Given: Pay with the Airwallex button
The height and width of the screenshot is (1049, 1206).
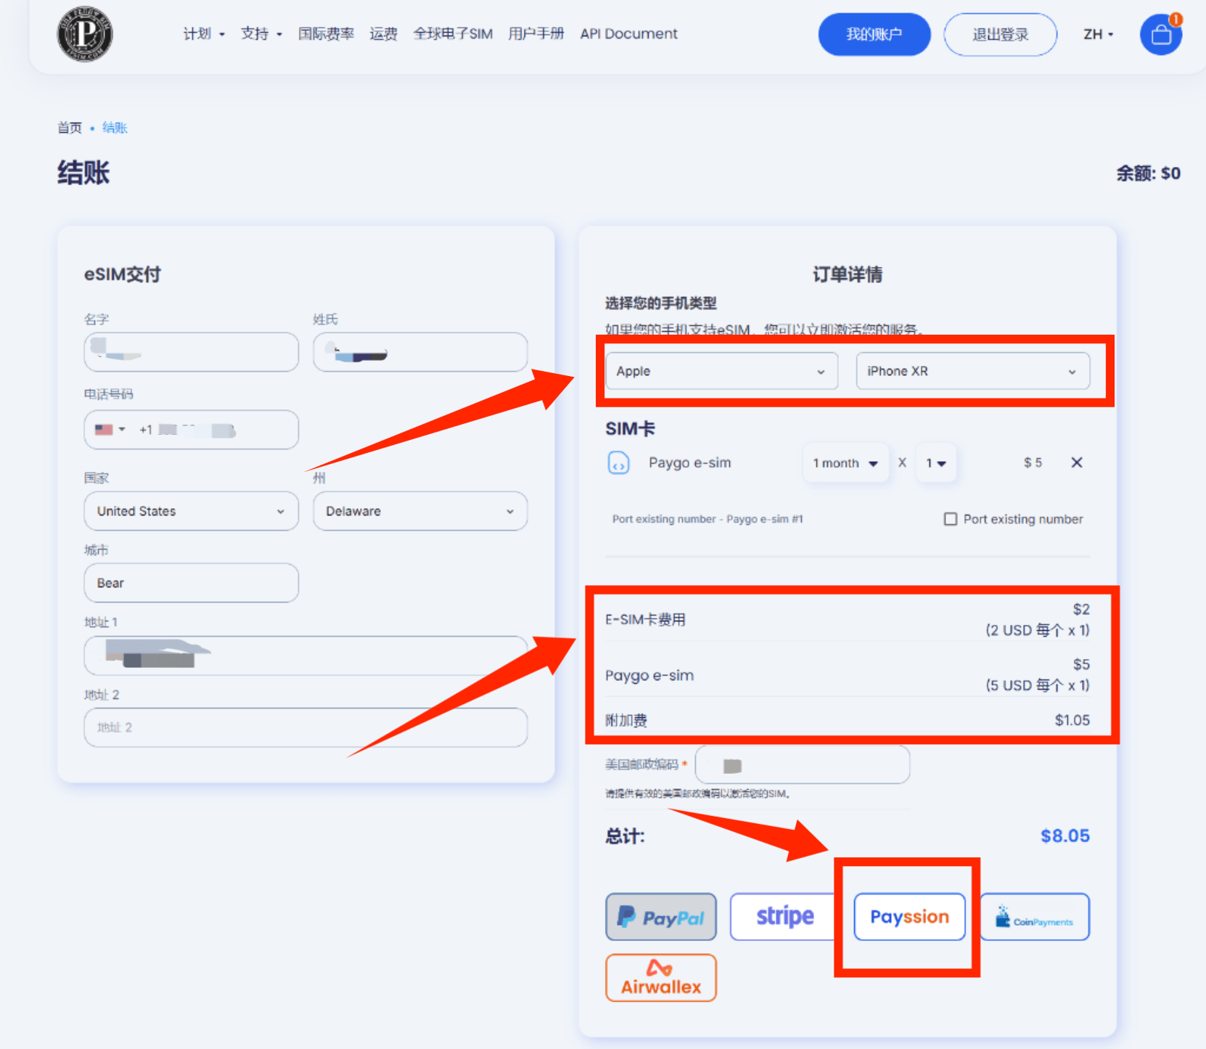Looking at the screenshot, I should [661, 978].
